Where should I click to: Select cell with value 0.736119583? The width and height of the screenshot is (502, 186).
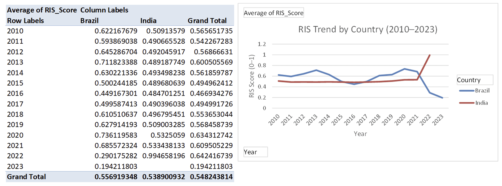116,135
